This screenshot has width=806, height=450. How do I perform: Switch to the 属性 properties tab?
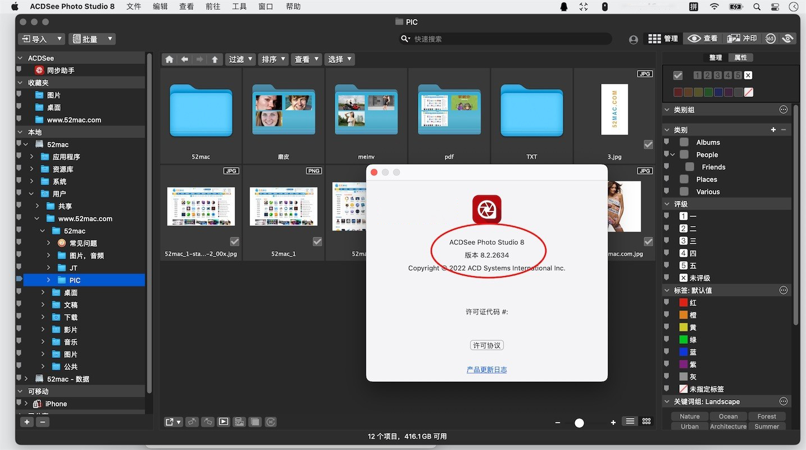[741, 58]
